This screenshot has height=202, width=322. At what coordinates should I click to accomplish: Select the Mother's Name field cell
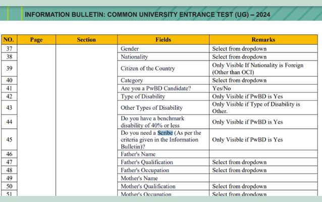tap(139, 178)
